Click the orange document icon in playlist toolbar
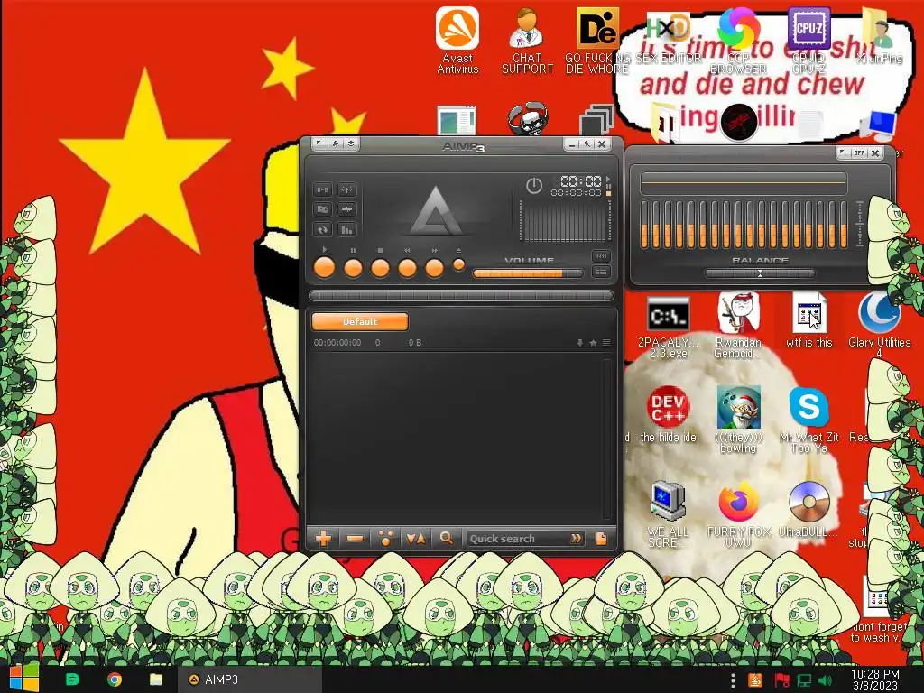The height and width of the screenshot is (693, 924). click(x=601, y=539)
